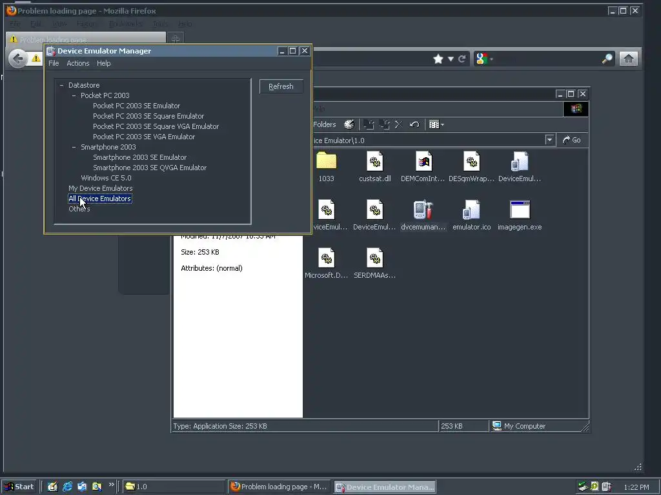This screenshot has width=661, height=495.
Task: Collapse the Pocket PC 2003 node
Action: click(74, 95)
